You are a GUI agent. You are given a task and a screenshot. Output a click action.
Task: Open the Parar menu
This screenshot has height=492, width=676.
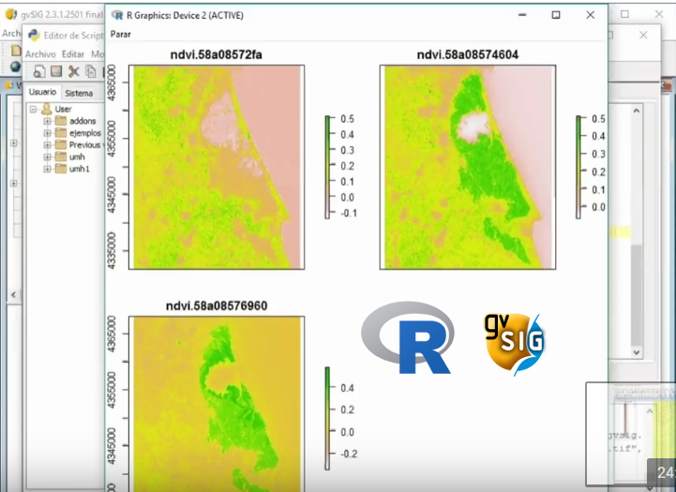point(121,34)
